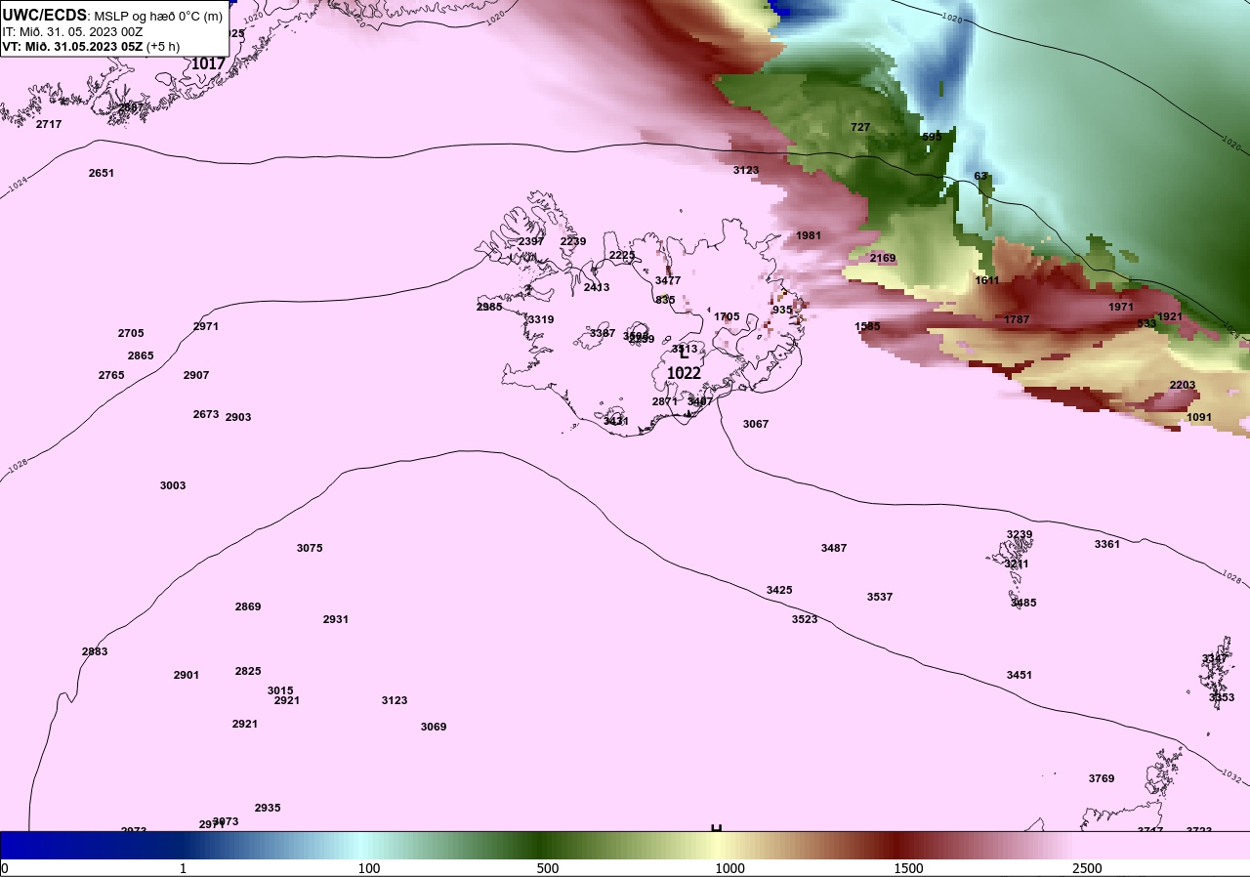The image size is (1250, 877).
Task: Click the 2935 value
Action: 268,808
